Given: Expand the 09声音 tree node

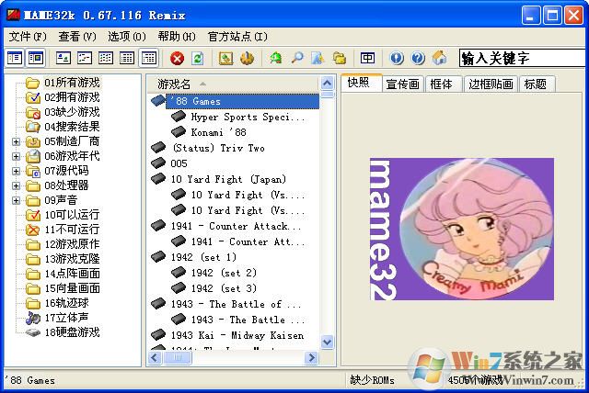Looking at the screenshot, I should [x=16, y=200].
